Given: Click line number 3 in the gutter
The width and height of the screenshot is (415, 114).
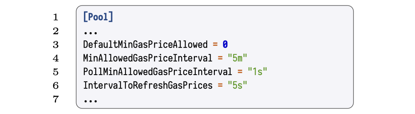Looking at the screenshot, I should tap(56, 45).
